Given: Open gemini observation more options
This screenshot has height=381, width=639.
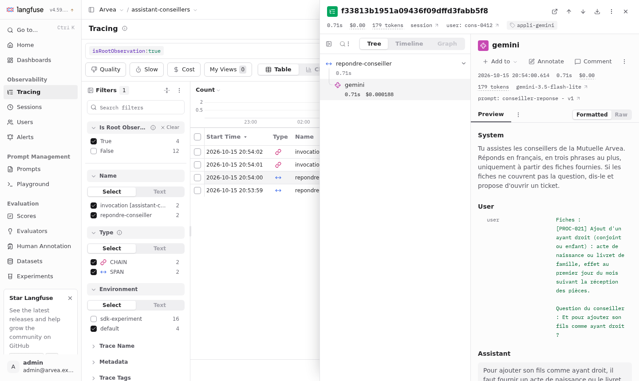Looking at the screenshot, I should point(624,62).
